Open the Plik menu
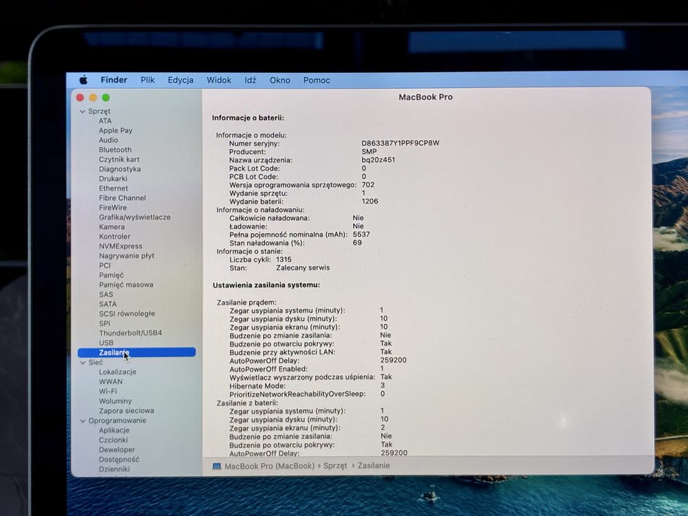Image resolution: width=688 pixels, height=516 pixels. click(x=147, y=80)
